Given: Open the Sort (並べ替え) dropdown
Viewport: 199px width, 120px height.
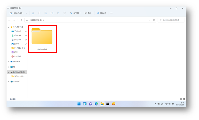Looking at the screenshot, I should (x=75, y=13).
